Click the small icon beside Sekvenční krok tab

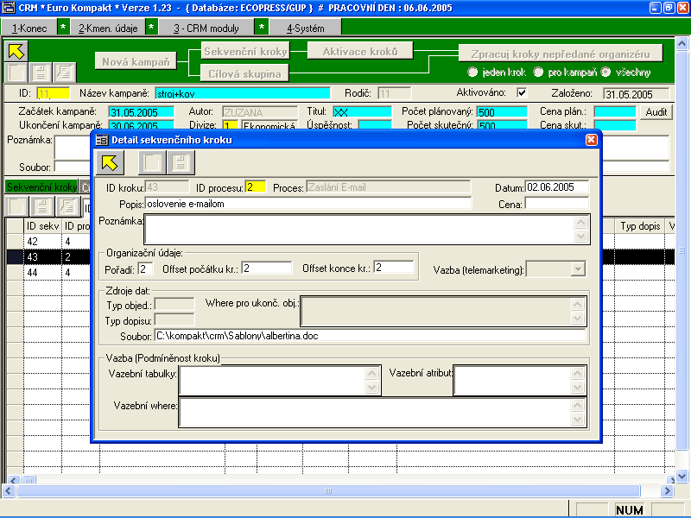tap(85, 186)
